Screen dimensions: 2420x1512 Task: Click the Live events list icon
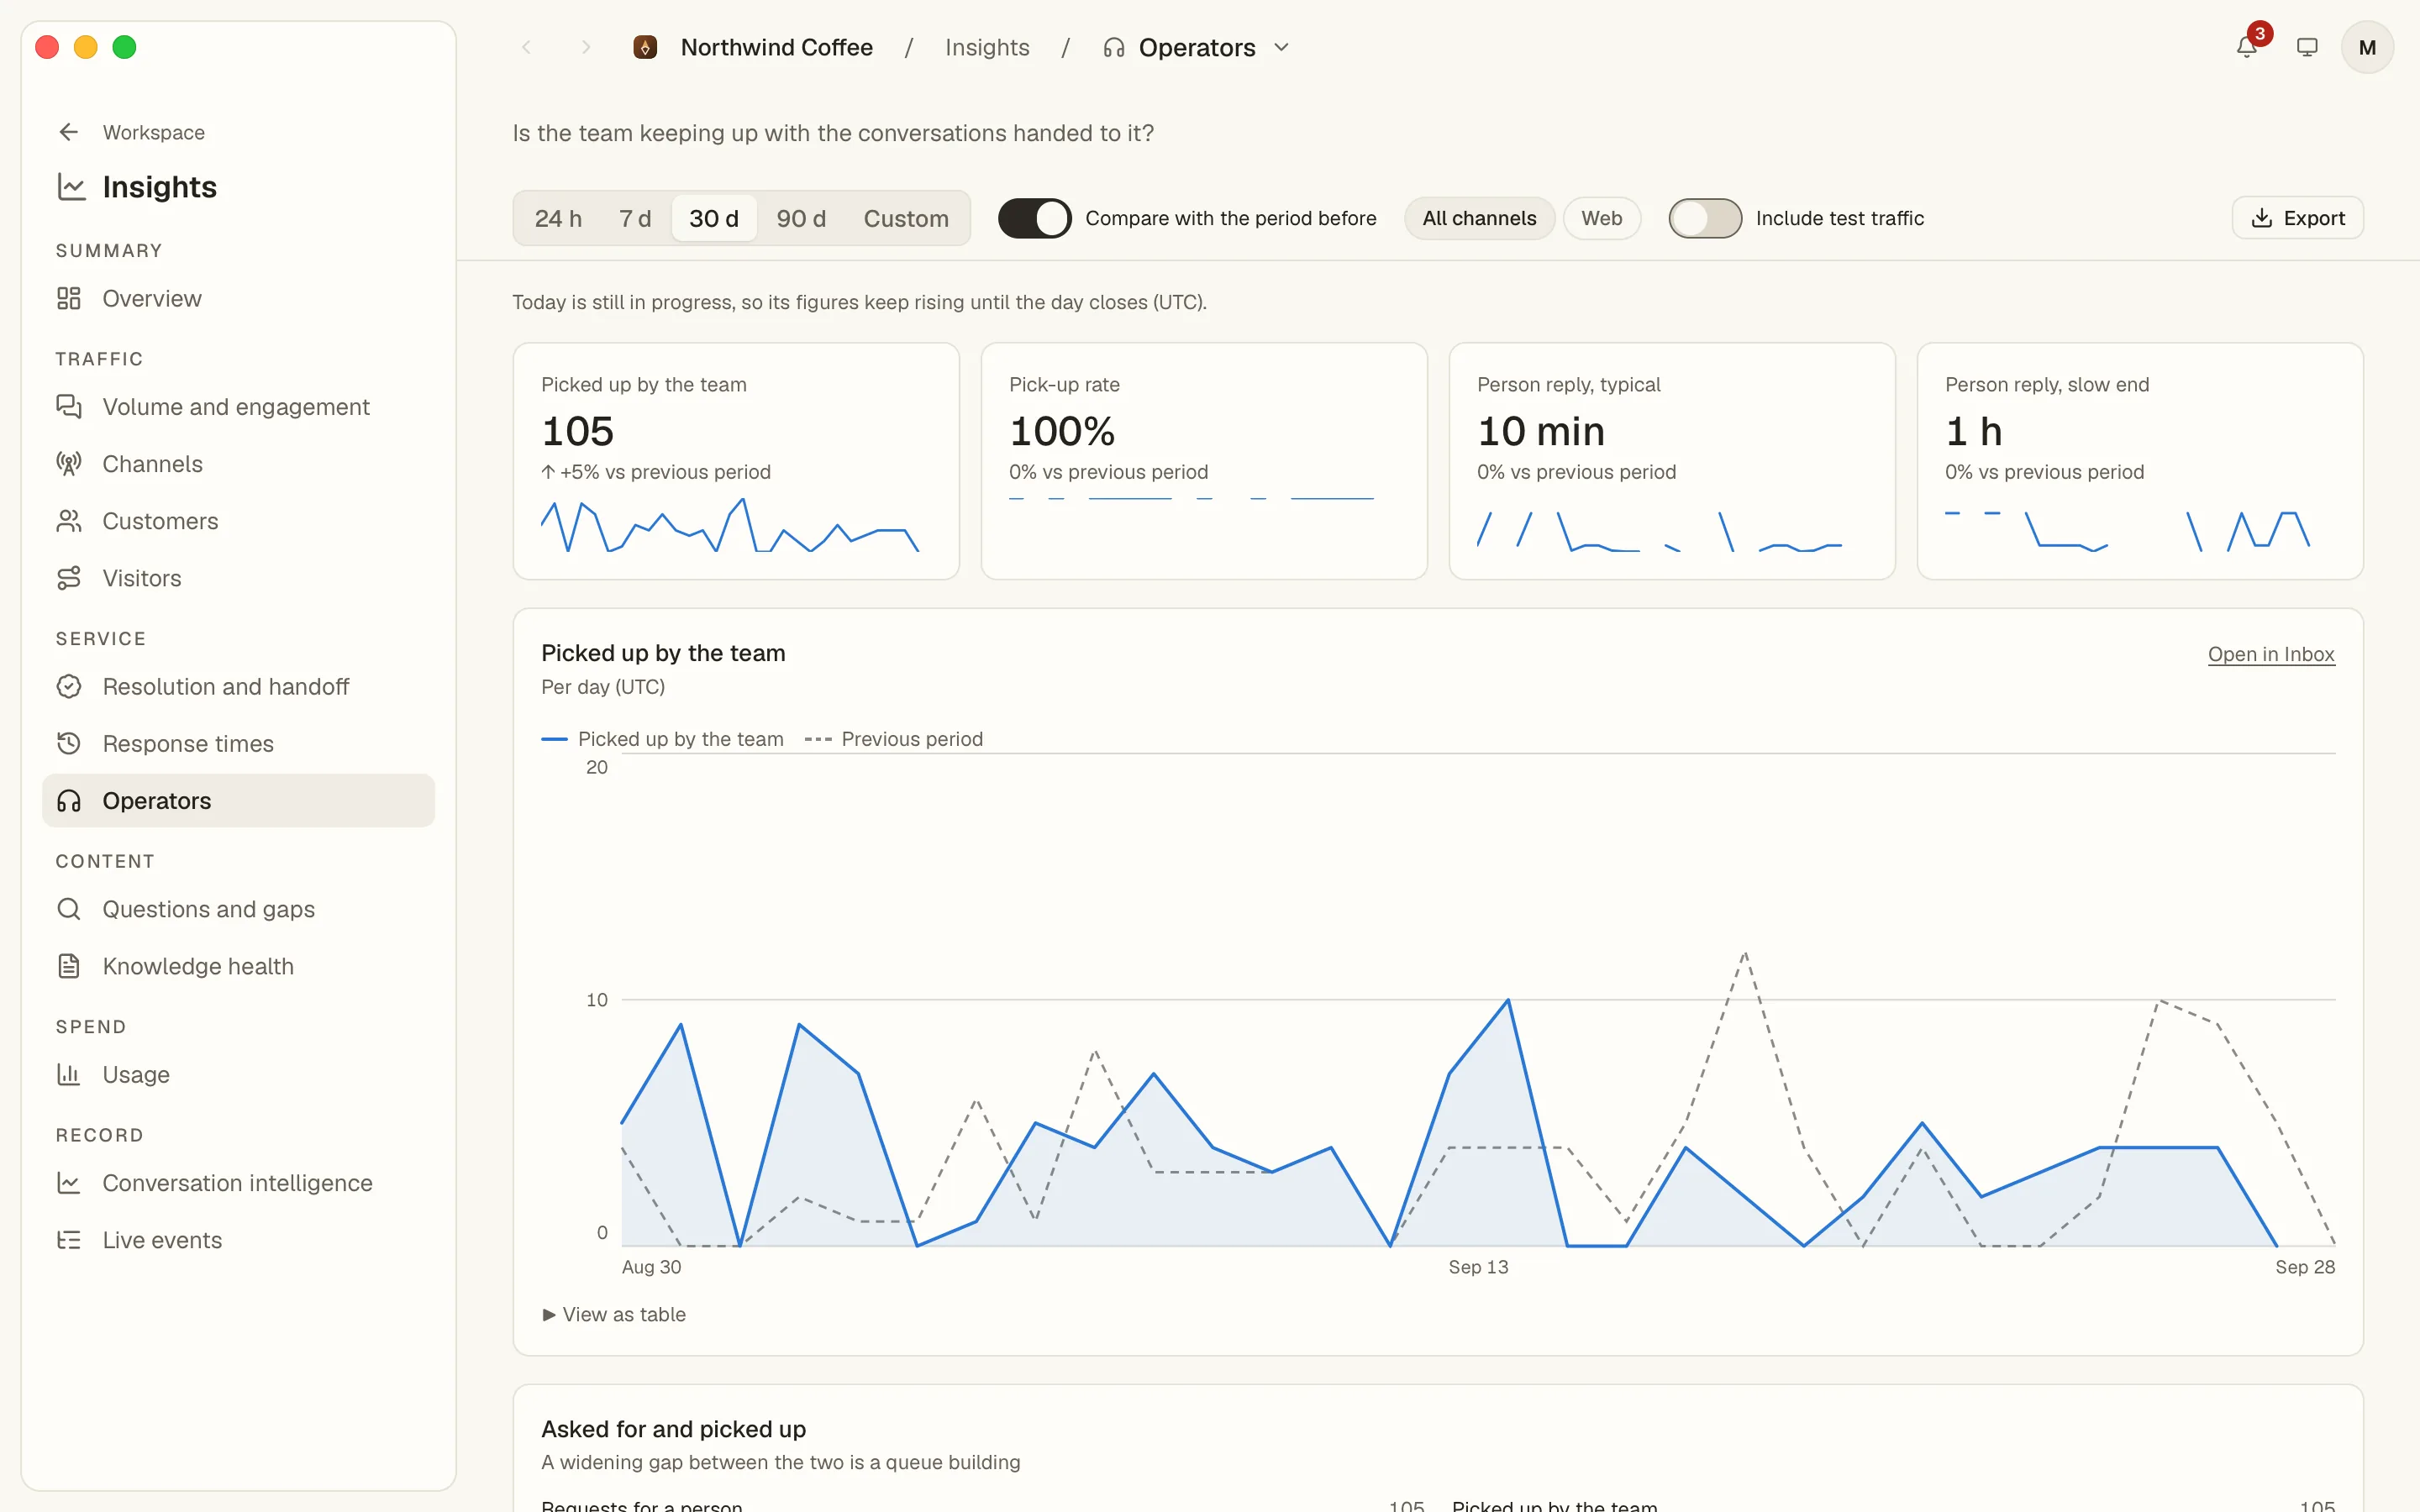pos(69,1240)
